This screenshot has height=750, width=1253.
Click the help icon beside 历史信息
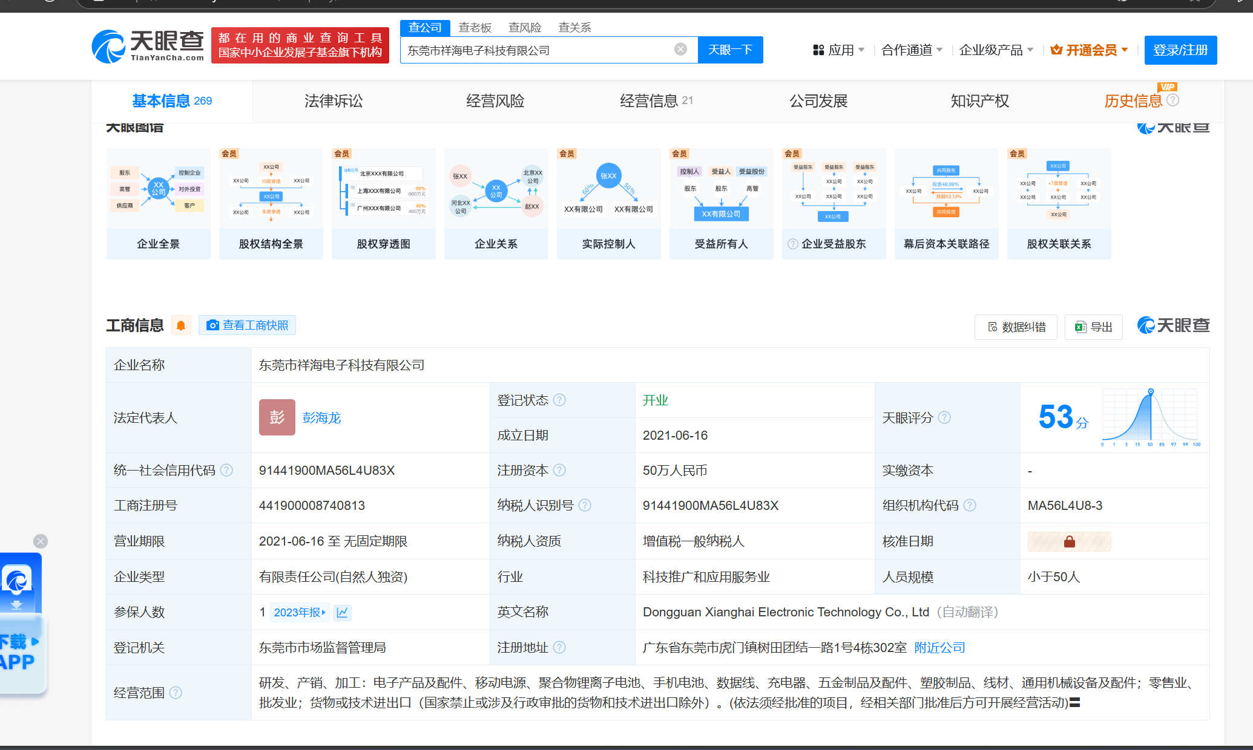tap(1172, 100)
